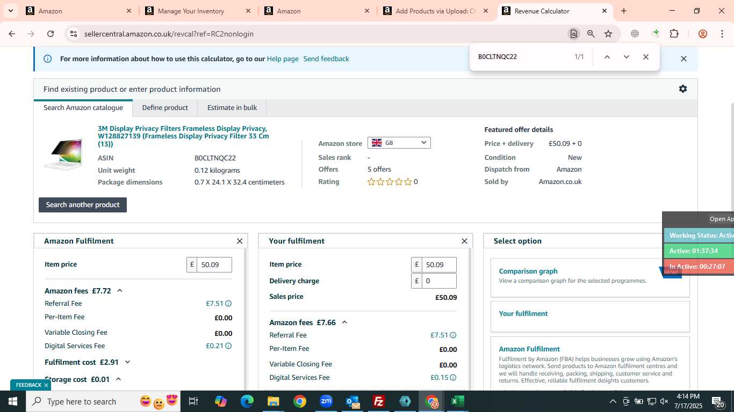Open the taskbar notification center
The image size is (734, 412).
718,401
